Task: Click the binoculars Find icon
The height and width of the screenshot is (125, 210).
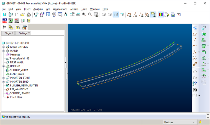Action: point(195,89)
